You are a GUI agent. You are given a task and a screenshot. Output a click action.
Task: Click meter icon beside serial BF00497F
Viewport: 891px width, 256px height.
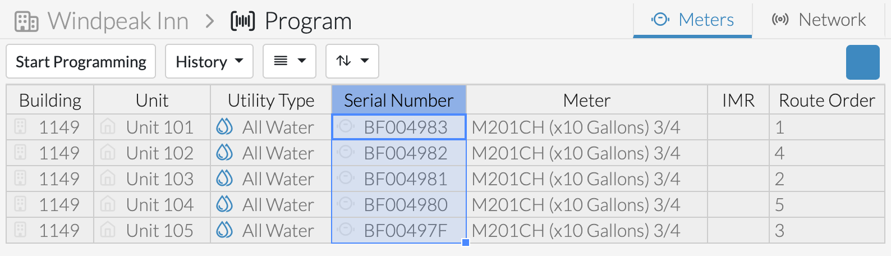point(346,229)
